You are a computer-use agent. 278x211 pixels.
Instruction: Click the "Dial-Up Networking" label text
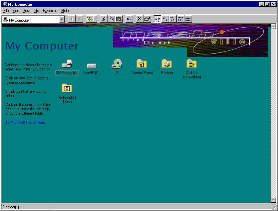coord(192,75)
